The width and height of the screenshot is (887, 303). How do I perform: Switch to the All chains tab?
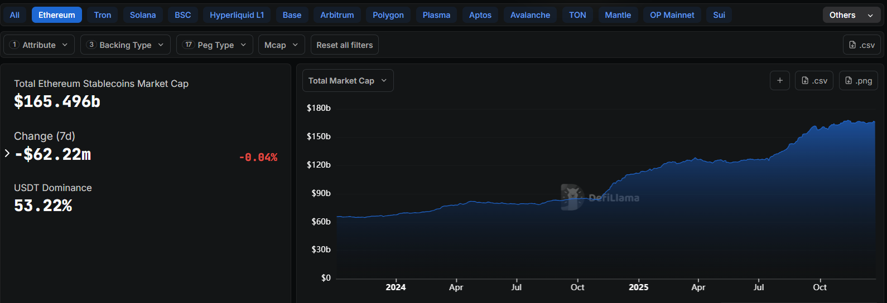click(x=15, y=15)
